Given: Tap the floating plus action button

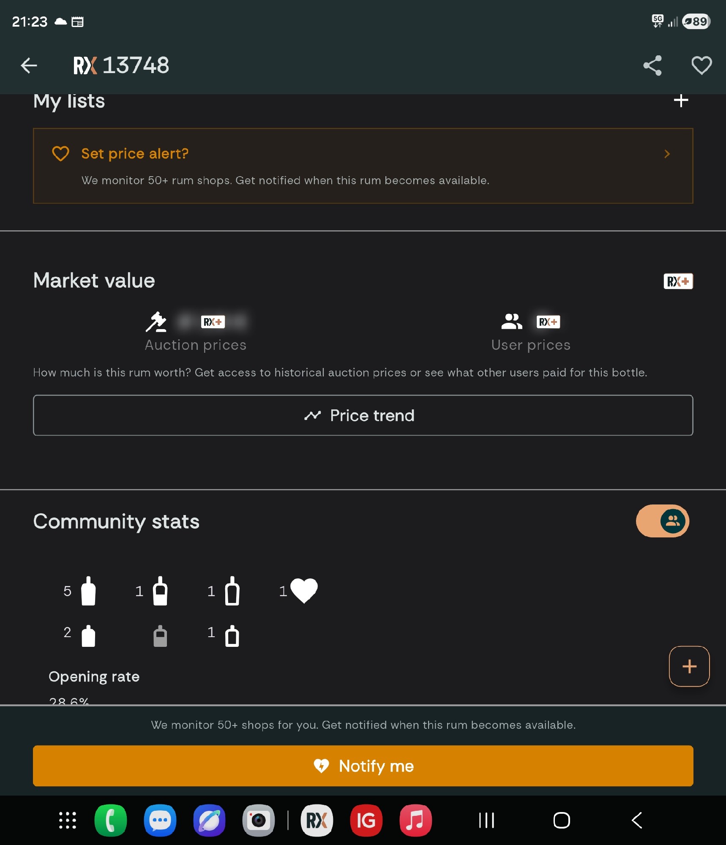Looking at the screenshot, I should (689, 666).
